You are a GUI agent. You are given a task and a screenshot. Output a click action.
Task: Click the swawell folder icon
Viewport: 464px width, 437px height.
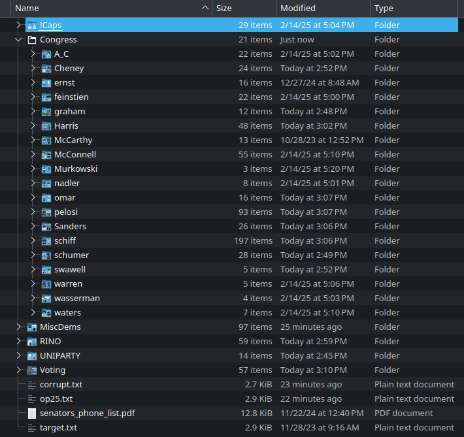click(x=46, y=270)
